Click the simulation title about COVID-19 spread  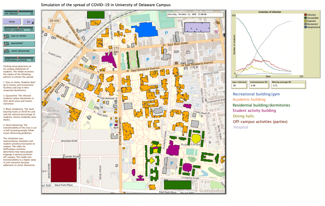(106, 5)
